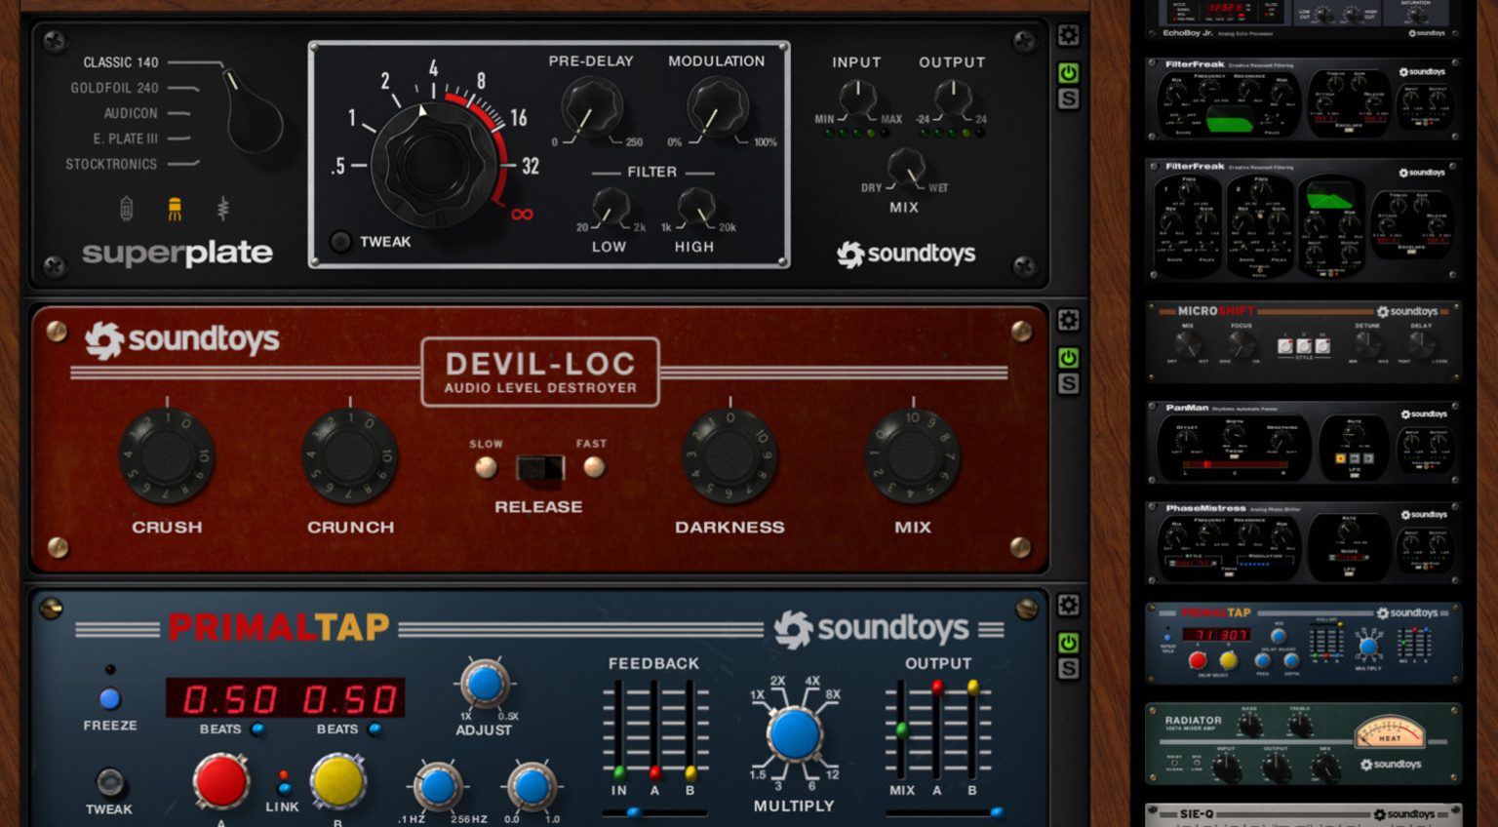
Task: Select the STOCKTRONICS plate model
Action: click(111, 164)
